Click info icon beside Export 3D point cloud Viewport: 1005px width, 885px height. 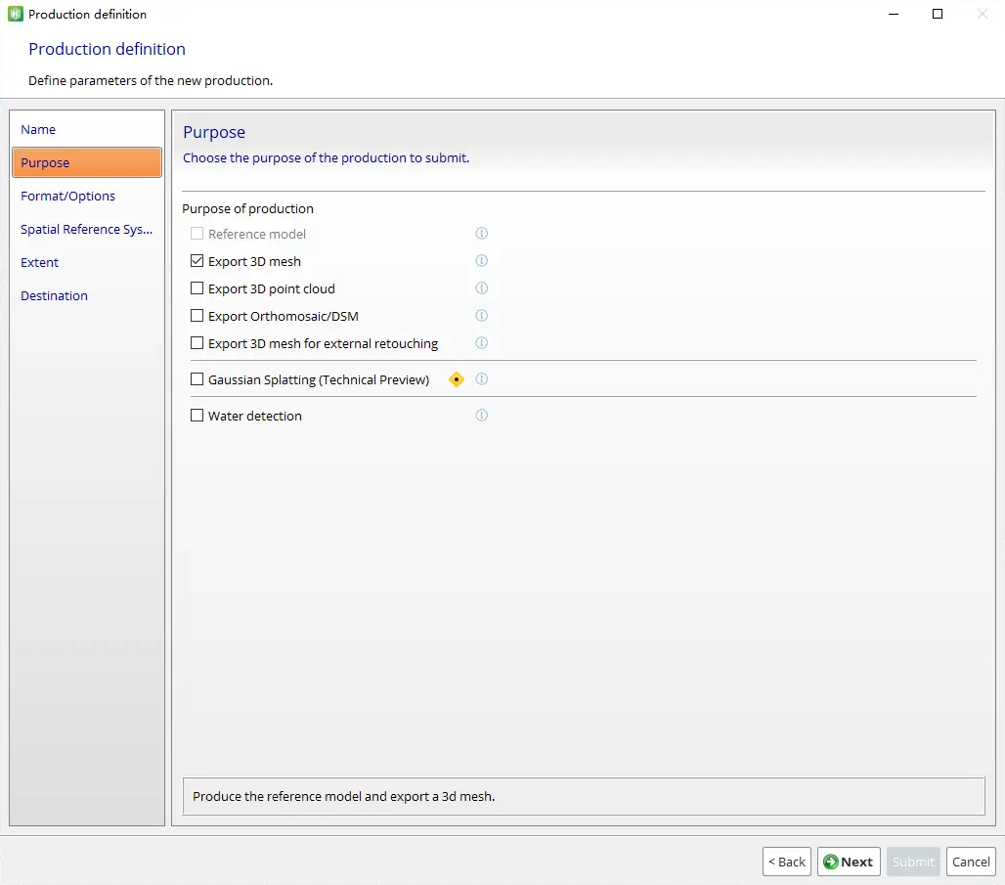481,288
